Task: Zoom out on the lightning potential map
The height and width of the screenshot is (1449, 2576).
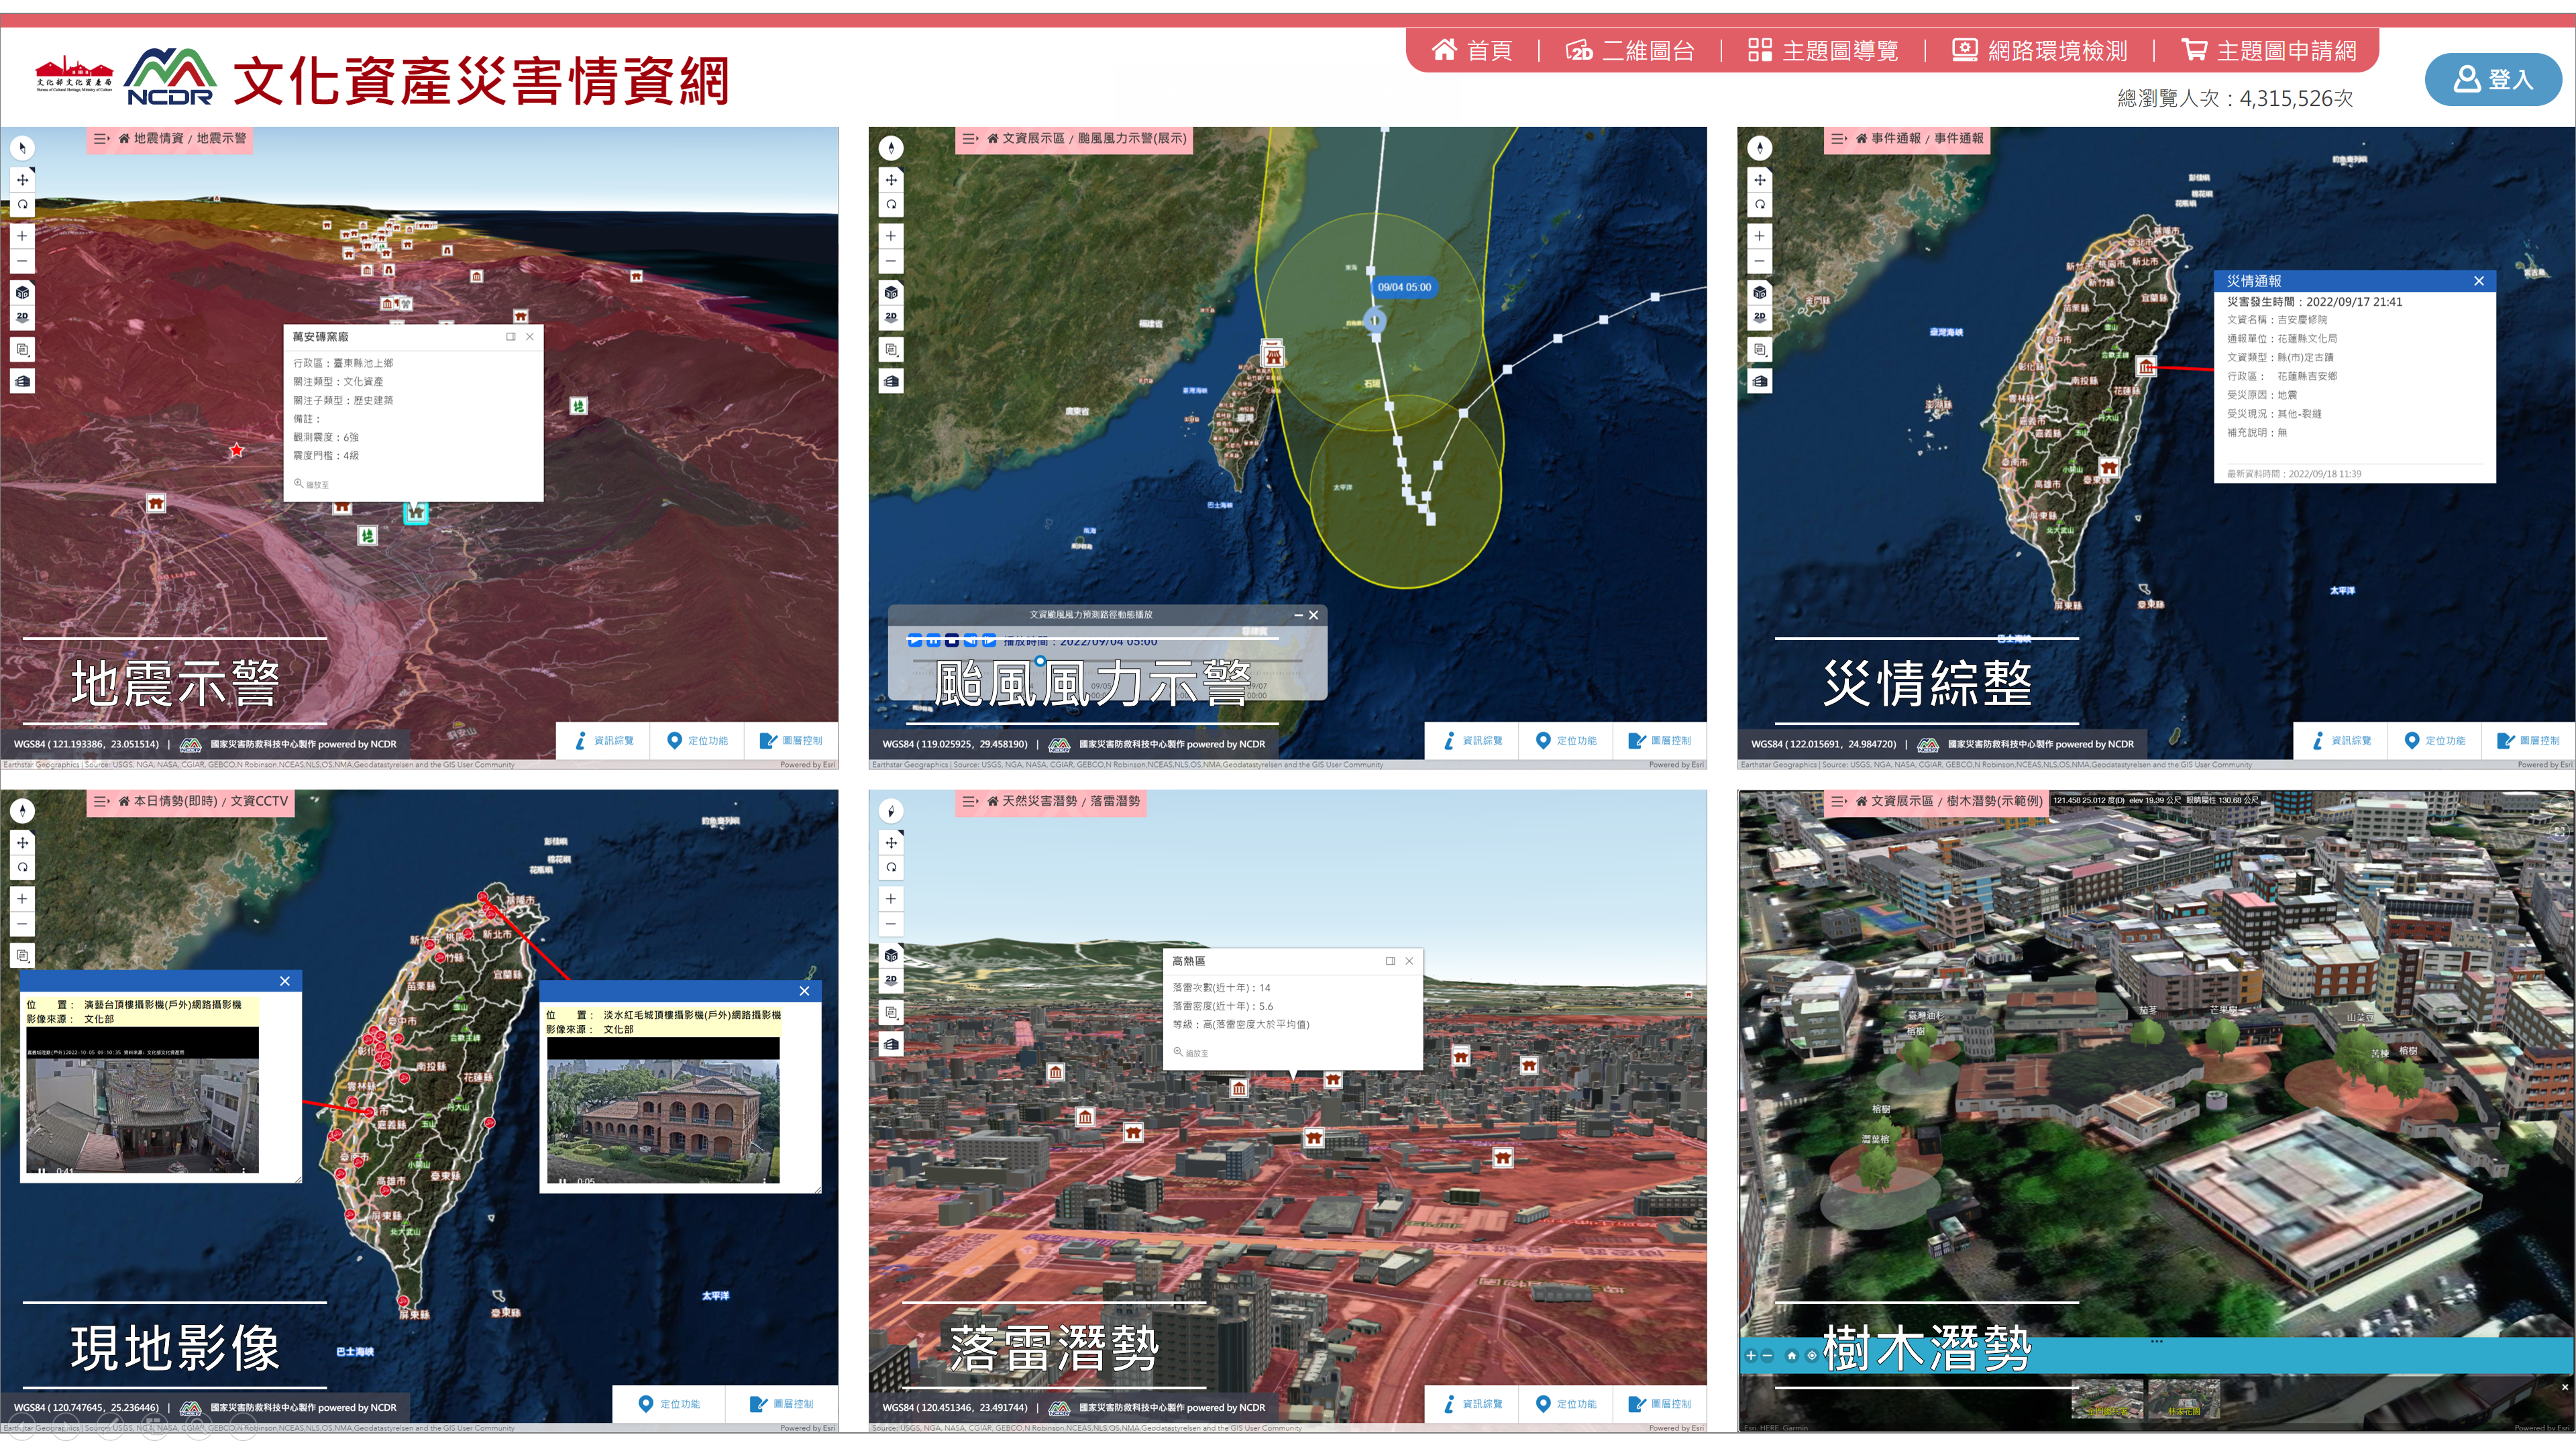Action: 891,924
